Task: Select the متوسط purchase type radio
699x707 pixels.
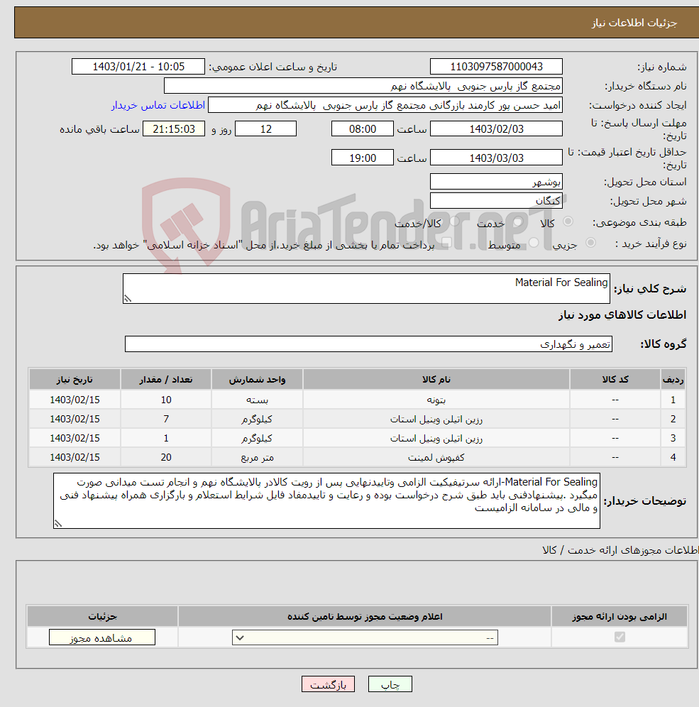Action: (534, 243)
